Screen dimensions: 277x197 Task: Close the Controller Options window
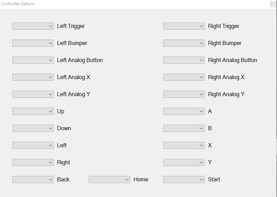273,4
